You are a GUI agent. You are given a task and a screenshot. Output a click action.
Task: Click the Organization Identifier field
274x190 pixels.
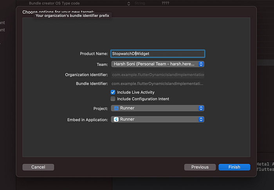(x=158, y=75)
